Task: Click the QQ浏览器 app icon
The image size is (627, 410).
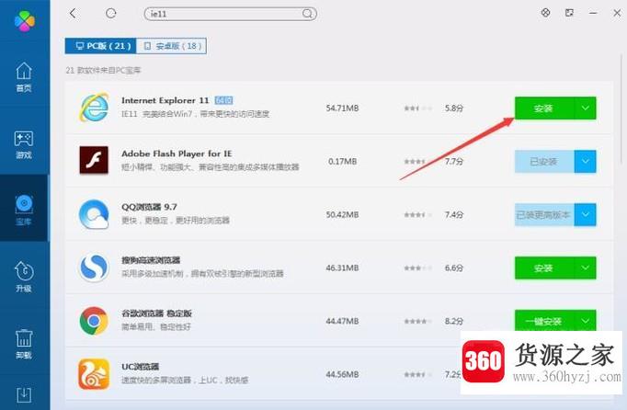Action: coord(94,214)
